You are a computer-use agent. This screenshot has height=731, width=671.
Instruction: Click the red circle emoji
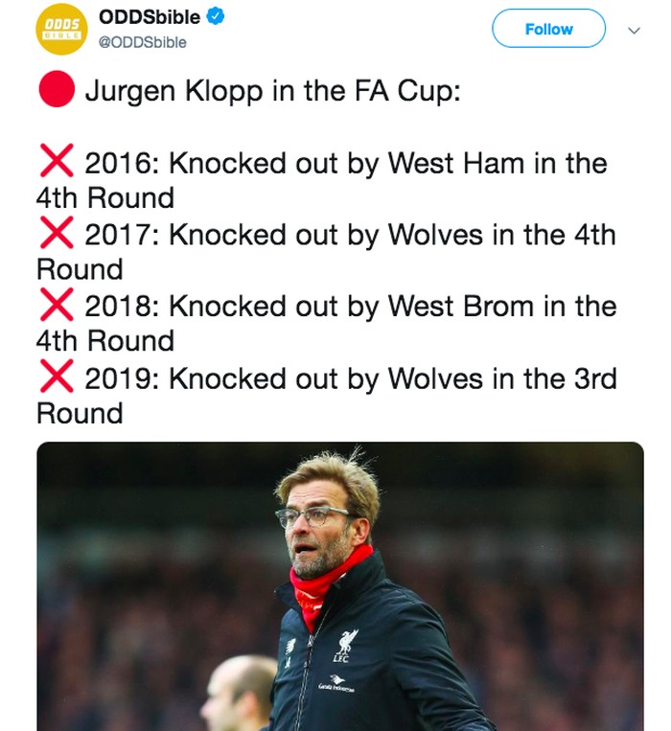56,91
